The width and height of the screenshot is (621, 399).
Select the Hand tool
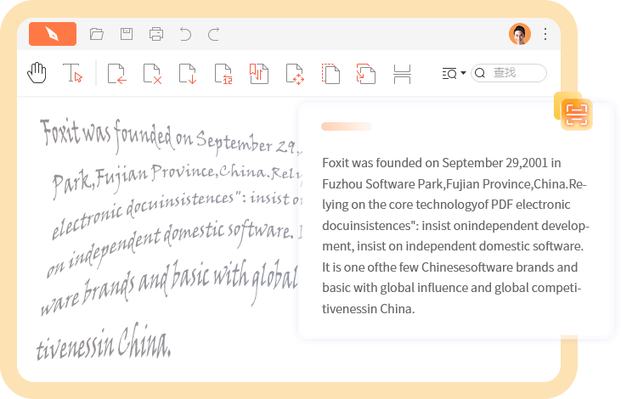coord(37,73)
